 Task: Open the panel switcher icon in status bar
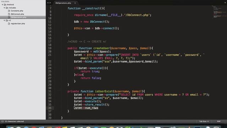2,121
